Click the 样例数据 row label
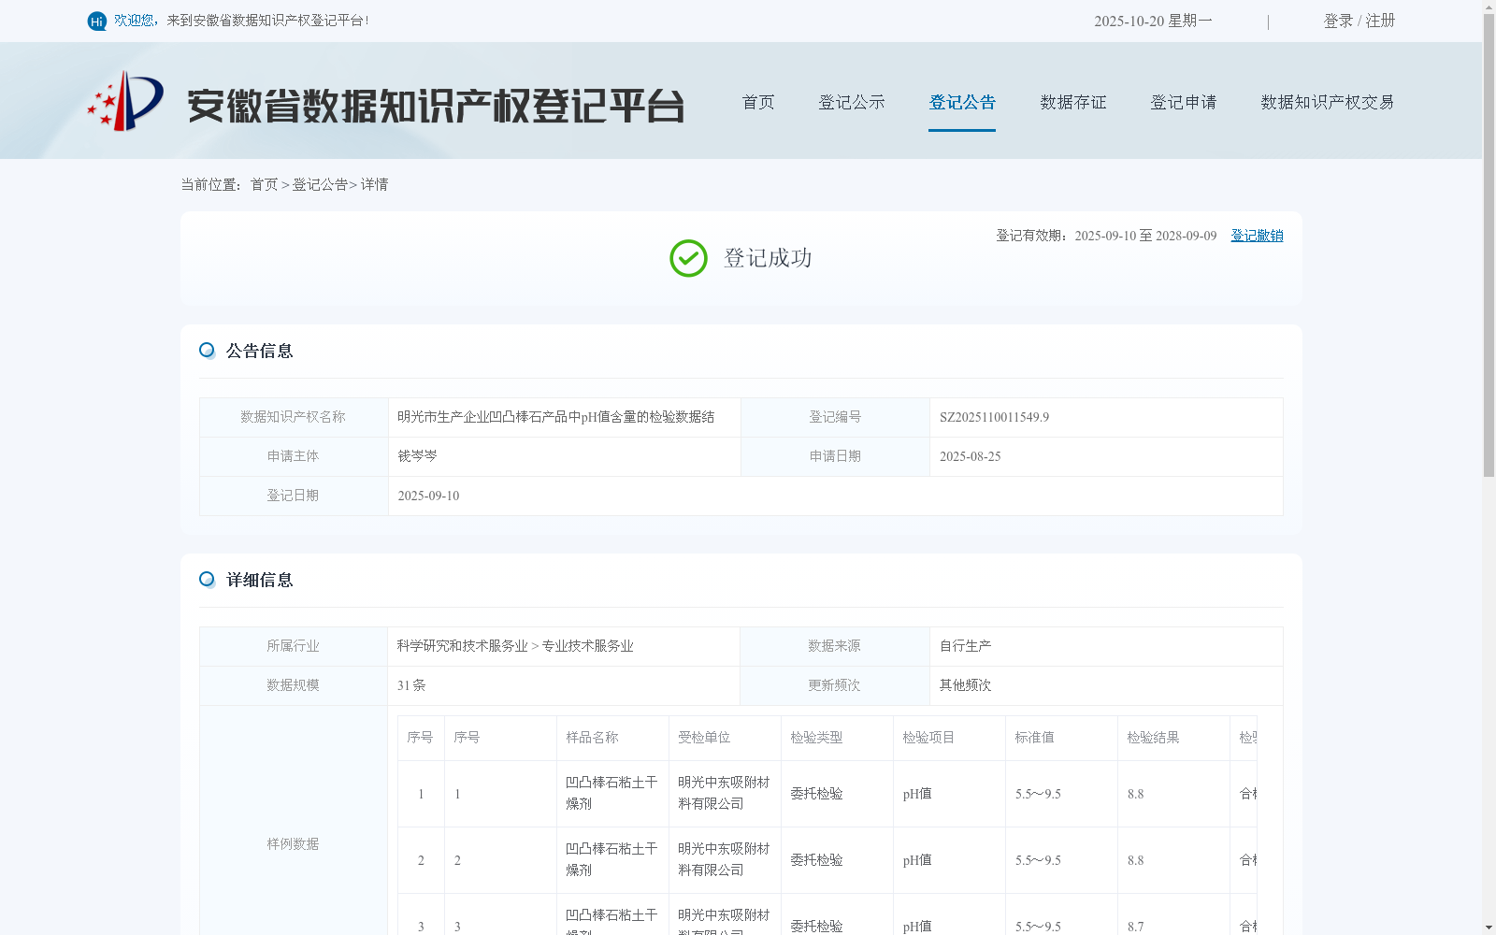 pyautogui.click(x=293, y=844)
